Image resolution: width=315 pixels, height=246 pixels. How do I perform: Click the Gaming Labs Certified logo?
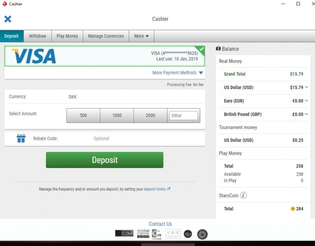click(x=124, y=233)
